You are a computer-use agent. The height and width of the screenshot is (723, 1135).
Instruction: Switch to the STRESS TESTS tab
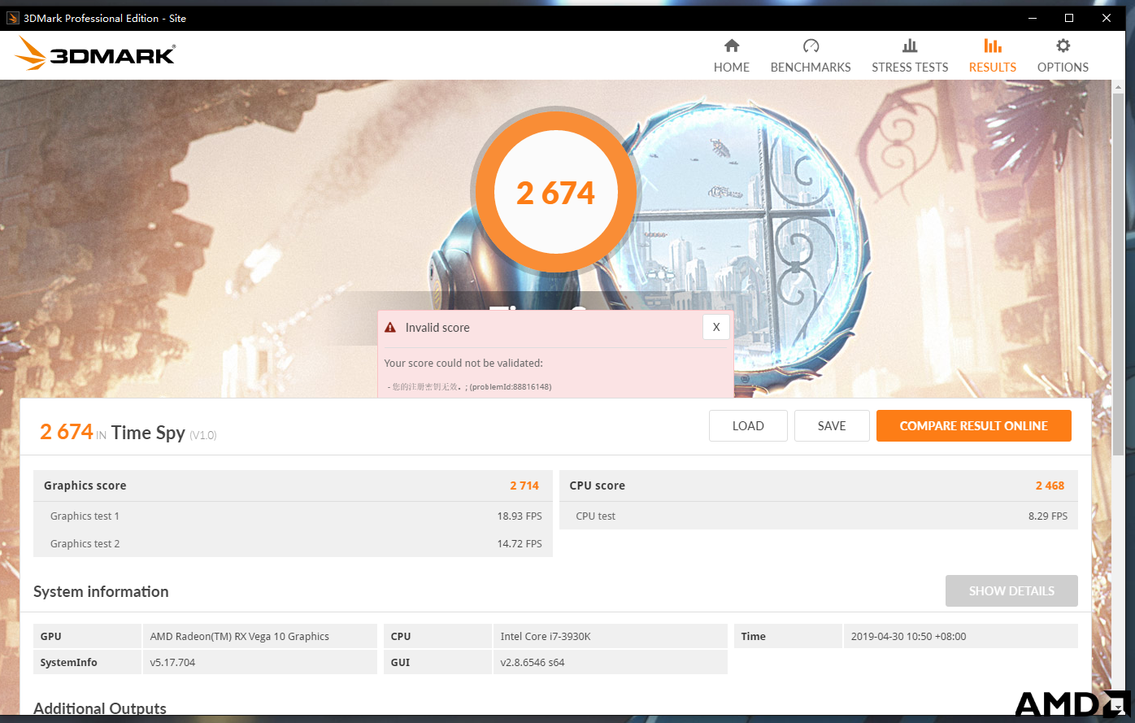910,56
